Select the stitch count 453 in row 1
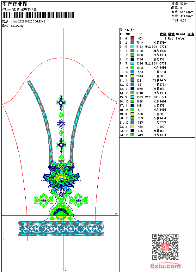Screen dimensions: 196x272 pyautogui.click(x=140, y=39)
